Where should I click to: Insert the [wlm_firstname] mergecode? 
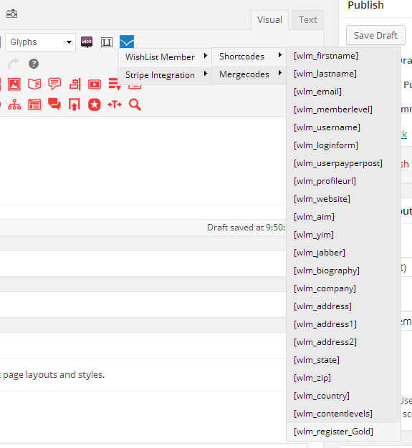pos(343,56)
